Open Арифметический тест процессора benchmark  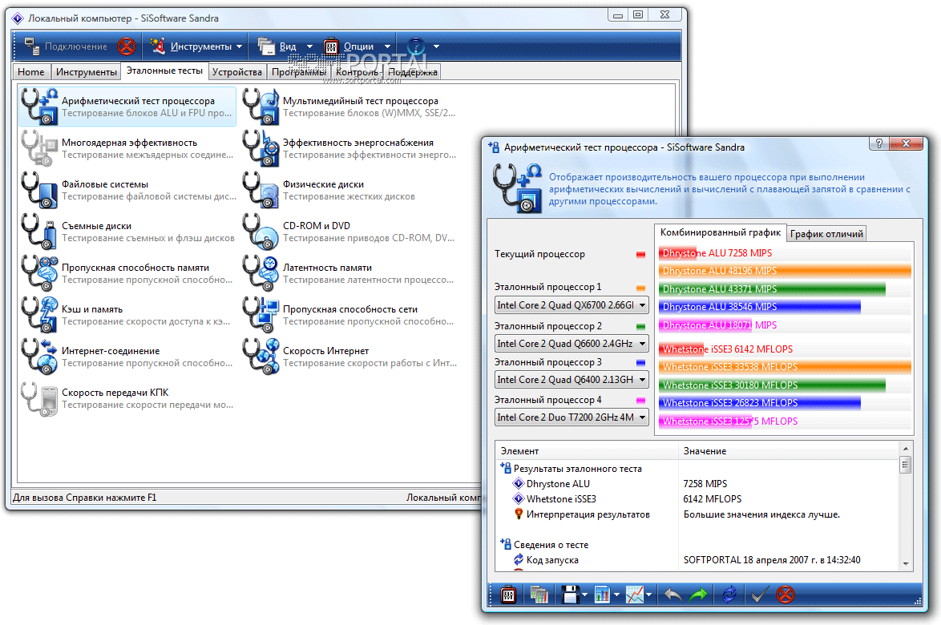[x=127, y=107]
